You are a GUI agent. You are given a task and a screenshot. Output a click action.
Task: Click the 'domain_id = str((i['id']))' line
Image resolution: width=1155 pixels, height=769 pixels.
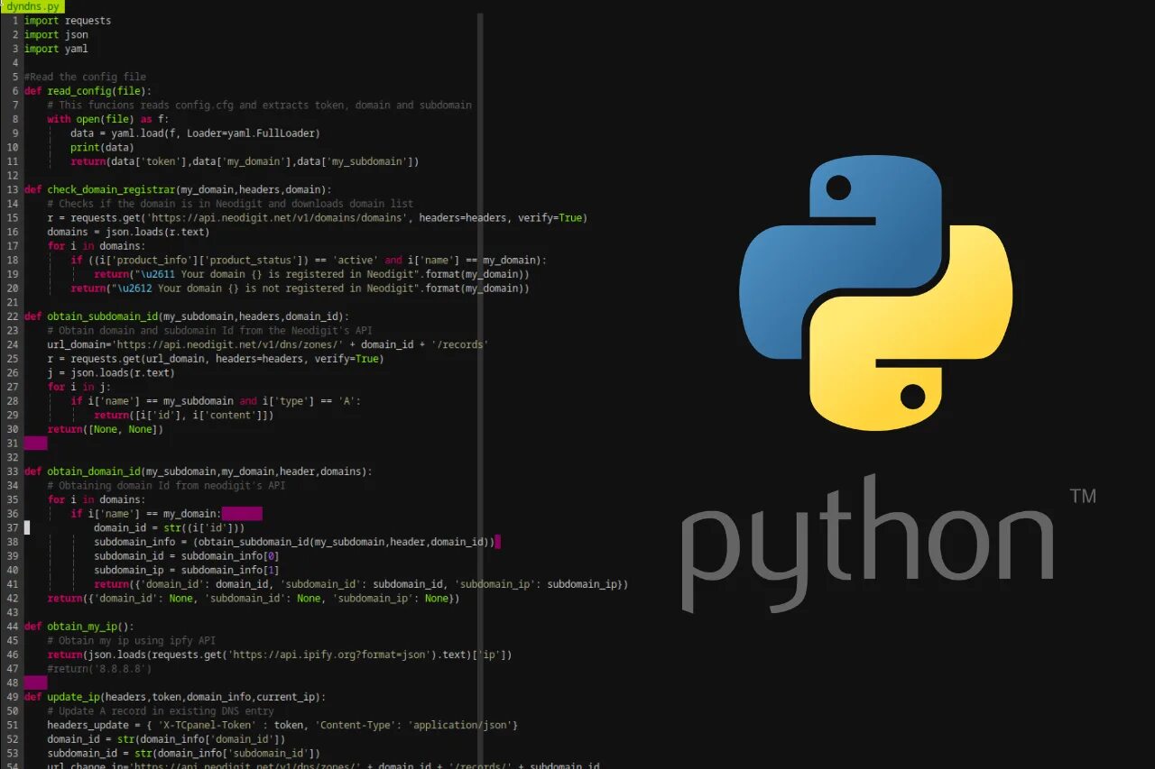point(169,527)
